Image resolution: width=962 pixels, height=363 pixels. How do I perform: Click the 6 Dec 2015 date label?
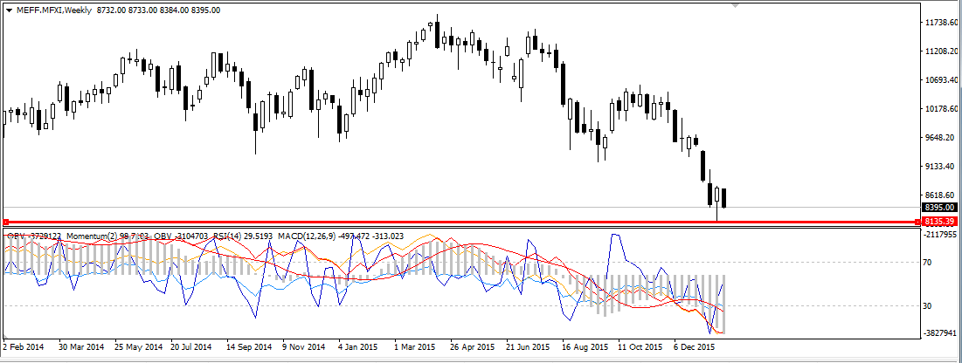click(x=696, y=346)
